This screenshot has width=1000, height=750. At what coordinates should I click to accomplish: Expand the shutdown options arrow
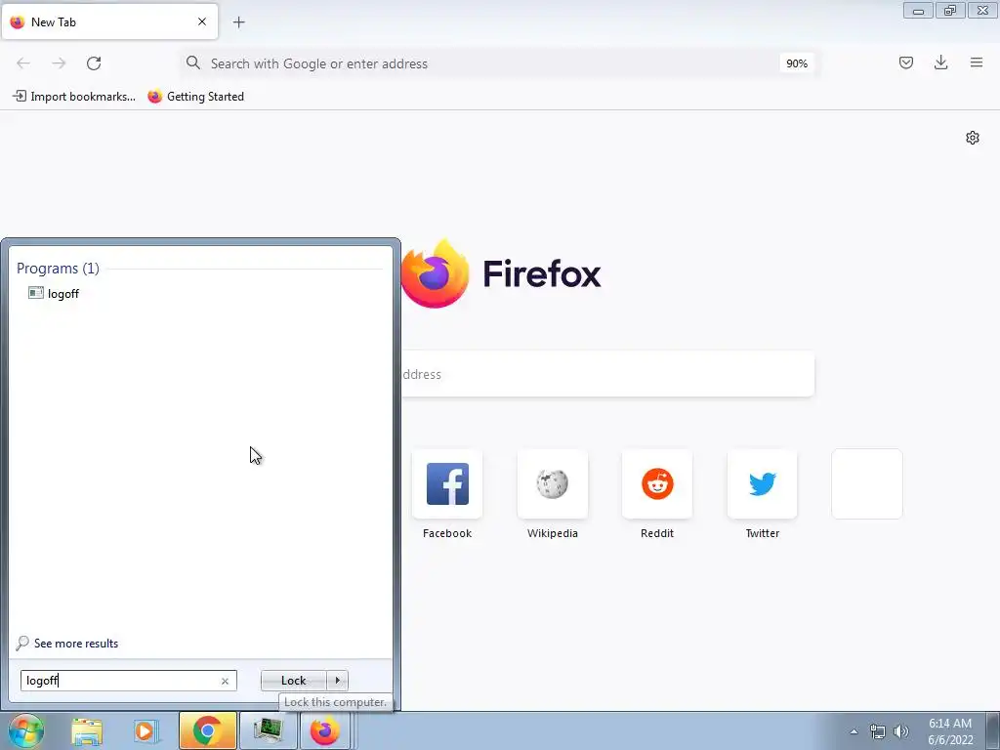(x=337, y=681)
